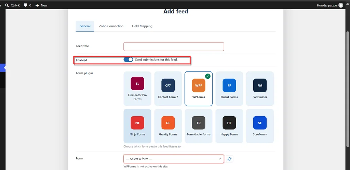
Task: Click the Feed title label
Action: (x=82, y=46)
